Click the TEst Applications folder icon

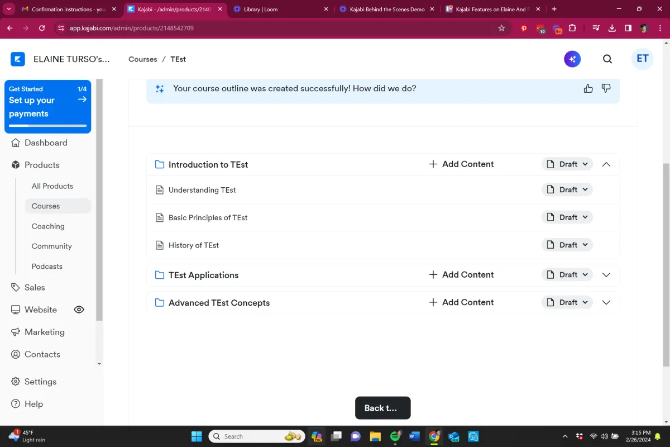coord(160,275)
